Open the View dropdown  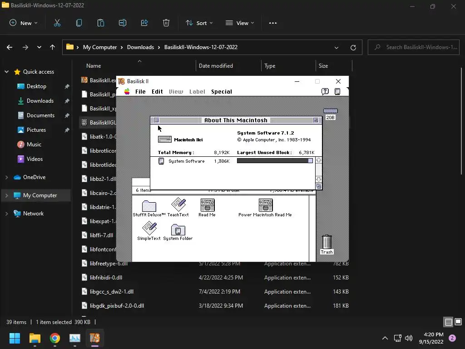[x=240, y=23]
